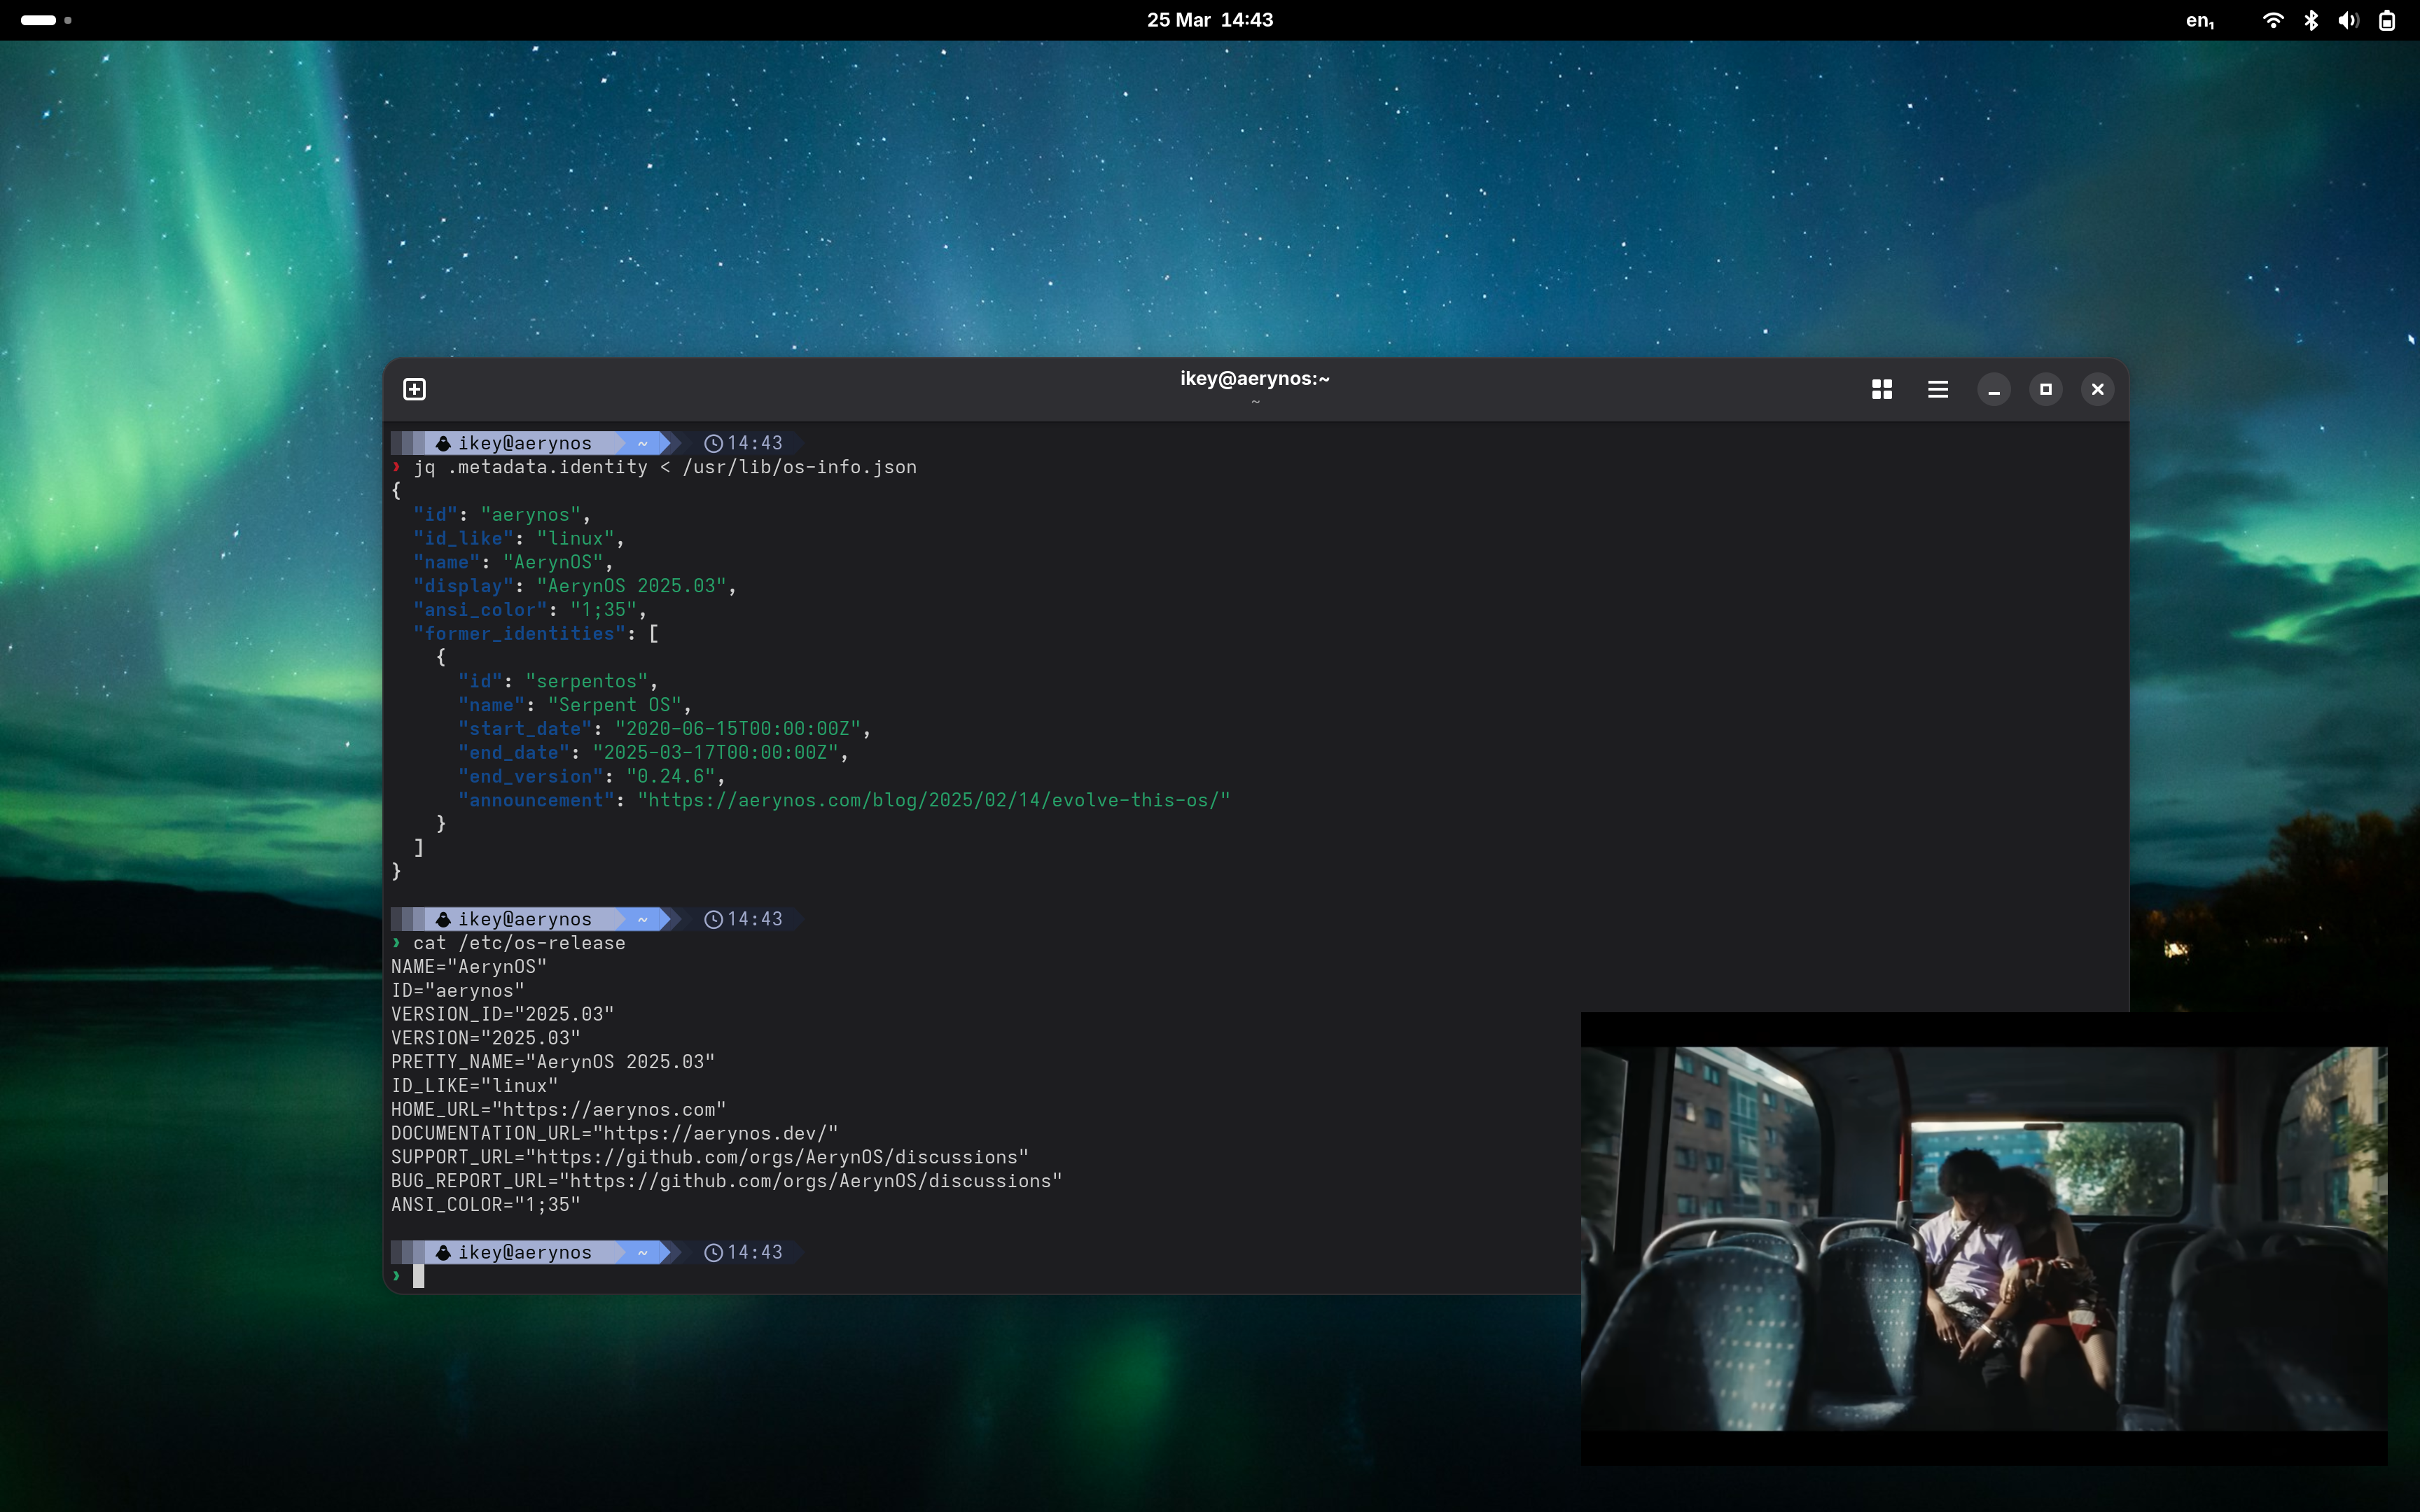The image size is (2420, 1512).
Task: Click the SUPPORT_URL GitHub discussions link
Action: tap(776, 1157)
